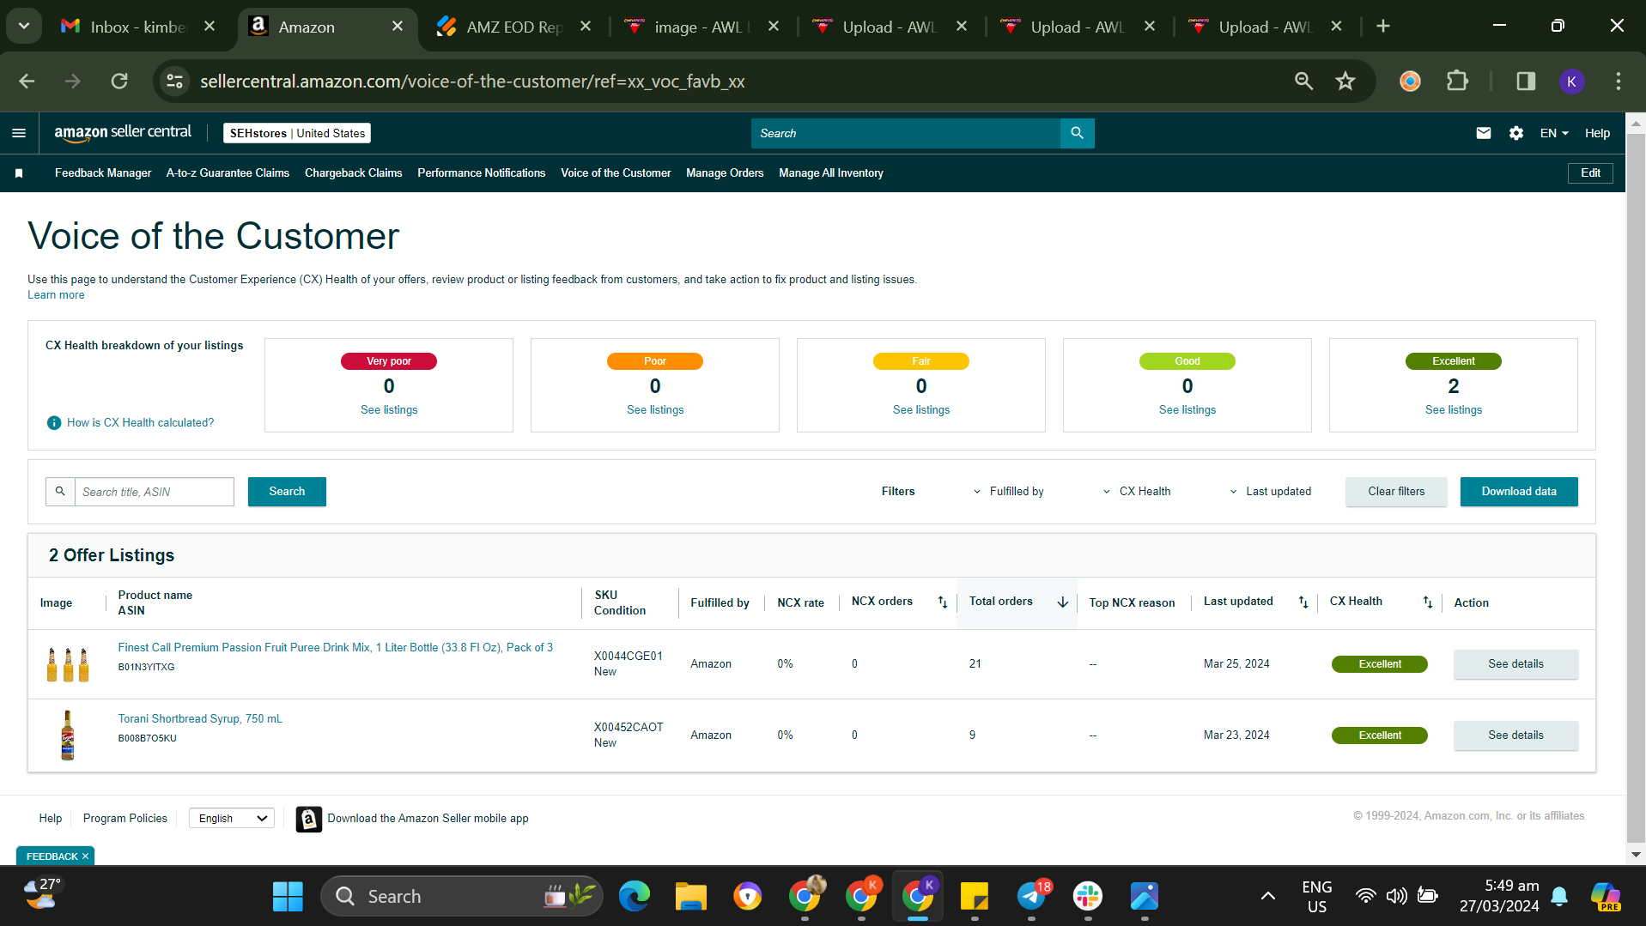This screenshot has width=1646, height=926.
Task: Click the bookmark icon in the favorites bar
Action: coord(19,173)
